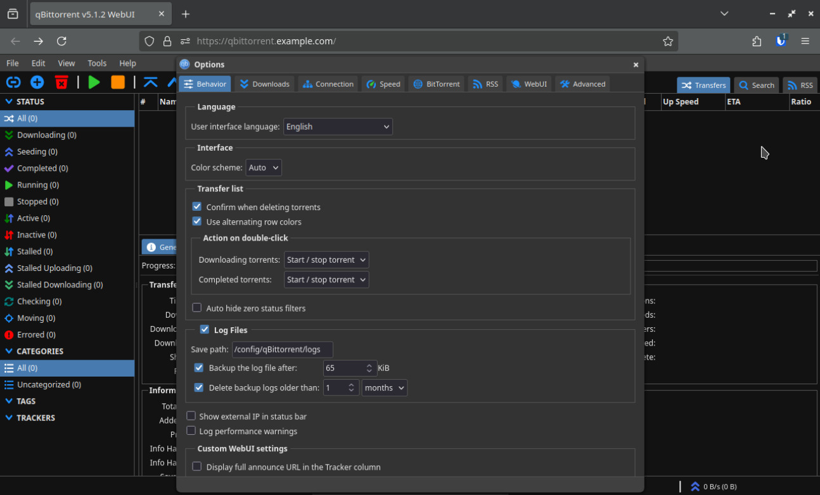Open the Tools menu
This screenshot has width=820, height=495.
97,63
